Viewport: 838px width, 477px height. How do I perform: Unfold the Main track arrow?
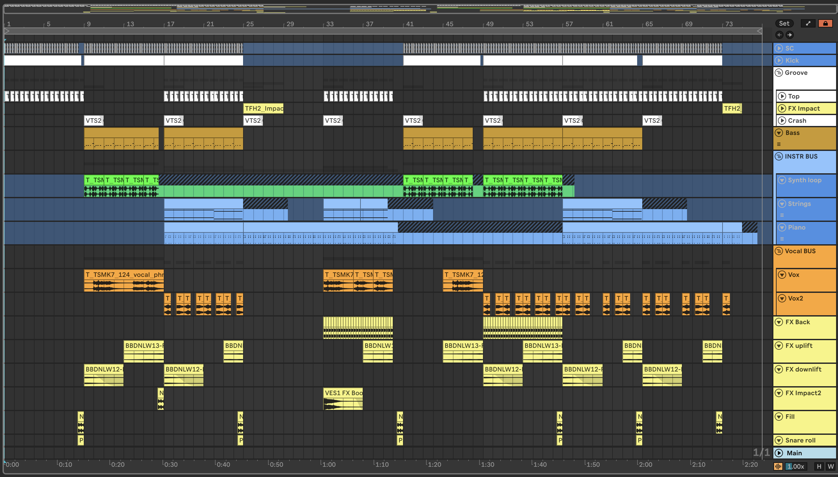point(779,453)
